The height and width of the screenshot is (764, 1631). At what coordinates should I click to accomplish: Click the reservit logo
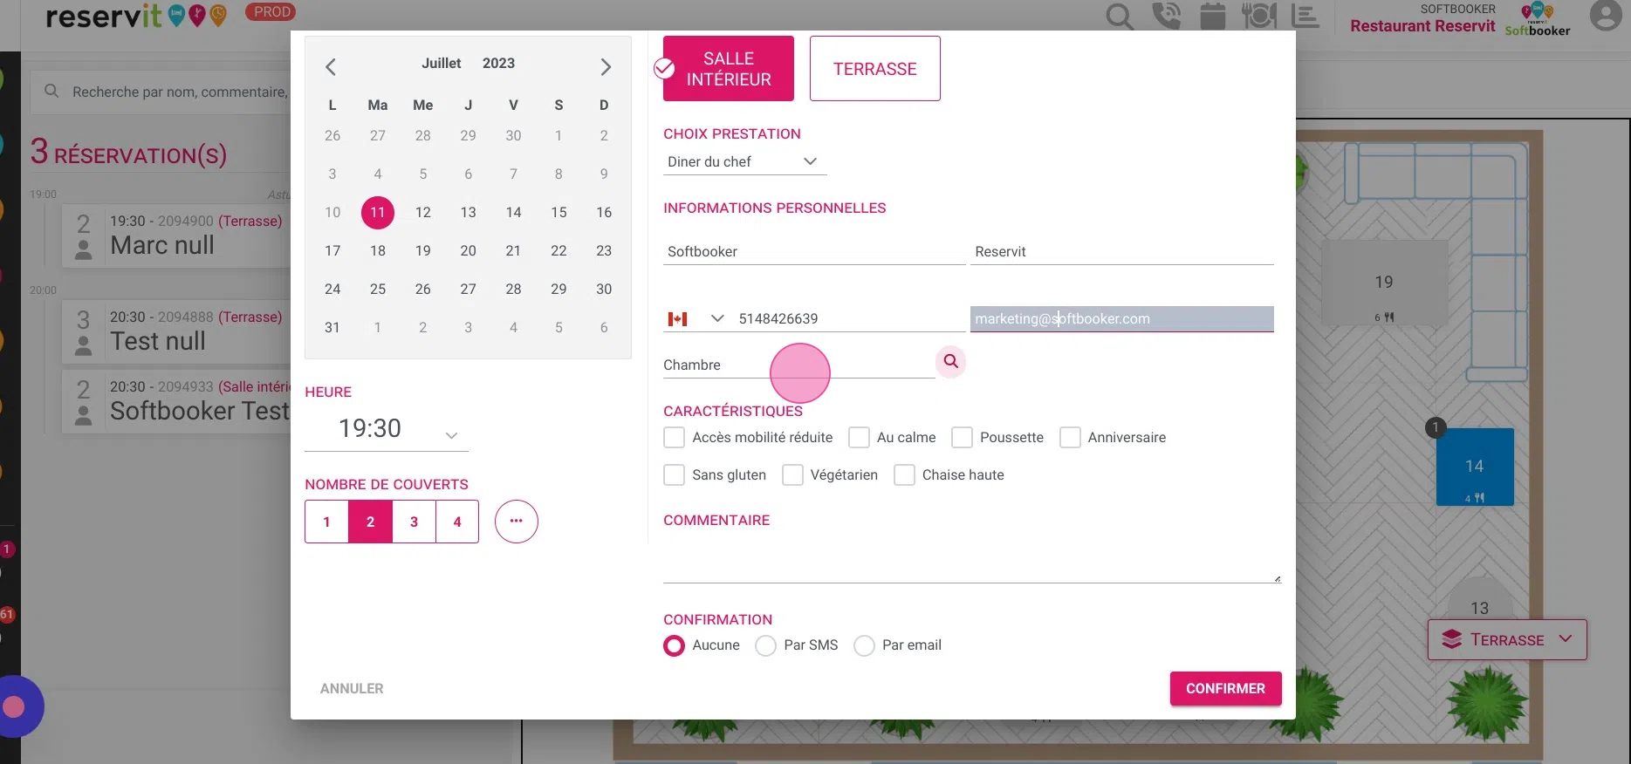click(x=135, y=15)
